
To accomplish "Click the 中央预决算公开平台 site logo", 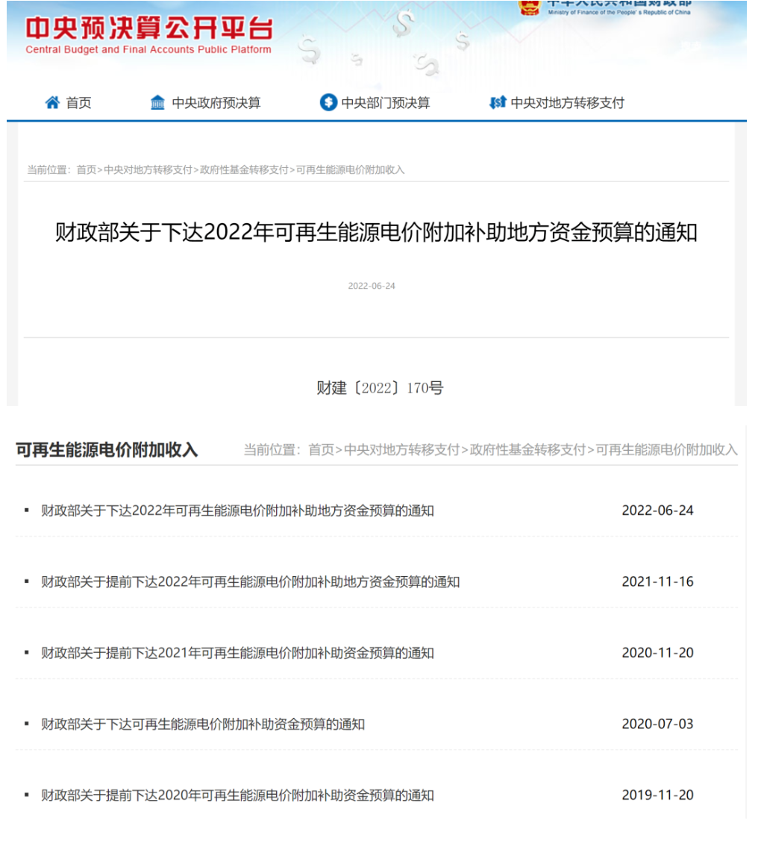I will (148, 35).
